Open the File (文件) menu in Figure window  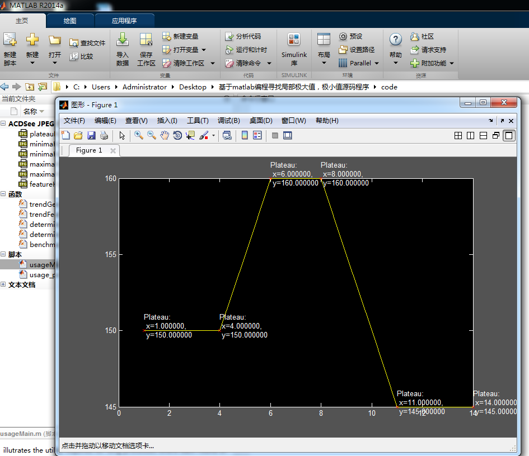pyautogui.click(x=74, y=121)
